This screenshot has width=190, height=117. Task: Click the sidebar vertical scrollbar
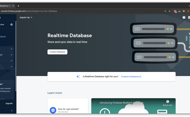(x=16, y=56)
